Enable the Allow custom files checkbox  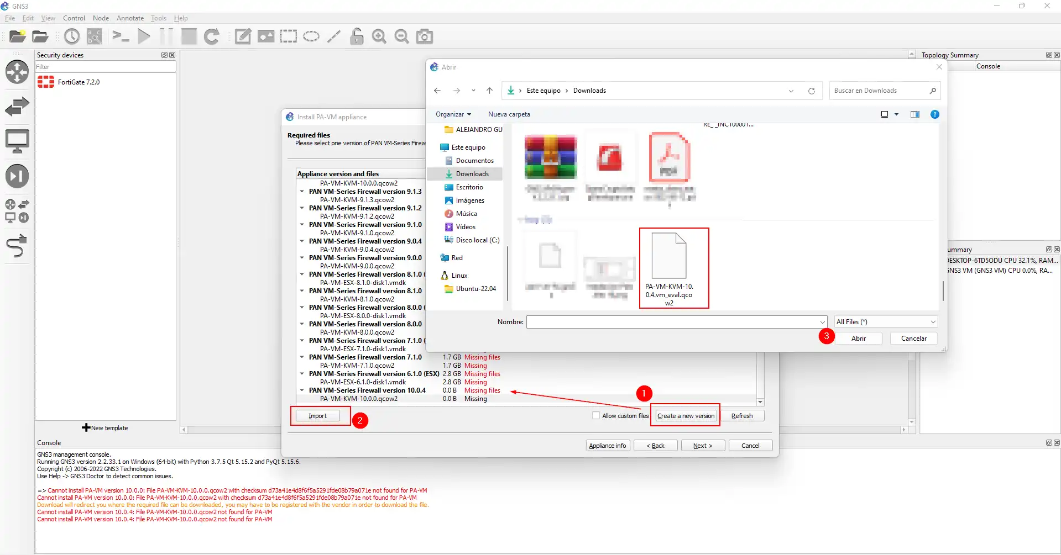[x=596, y=416]
